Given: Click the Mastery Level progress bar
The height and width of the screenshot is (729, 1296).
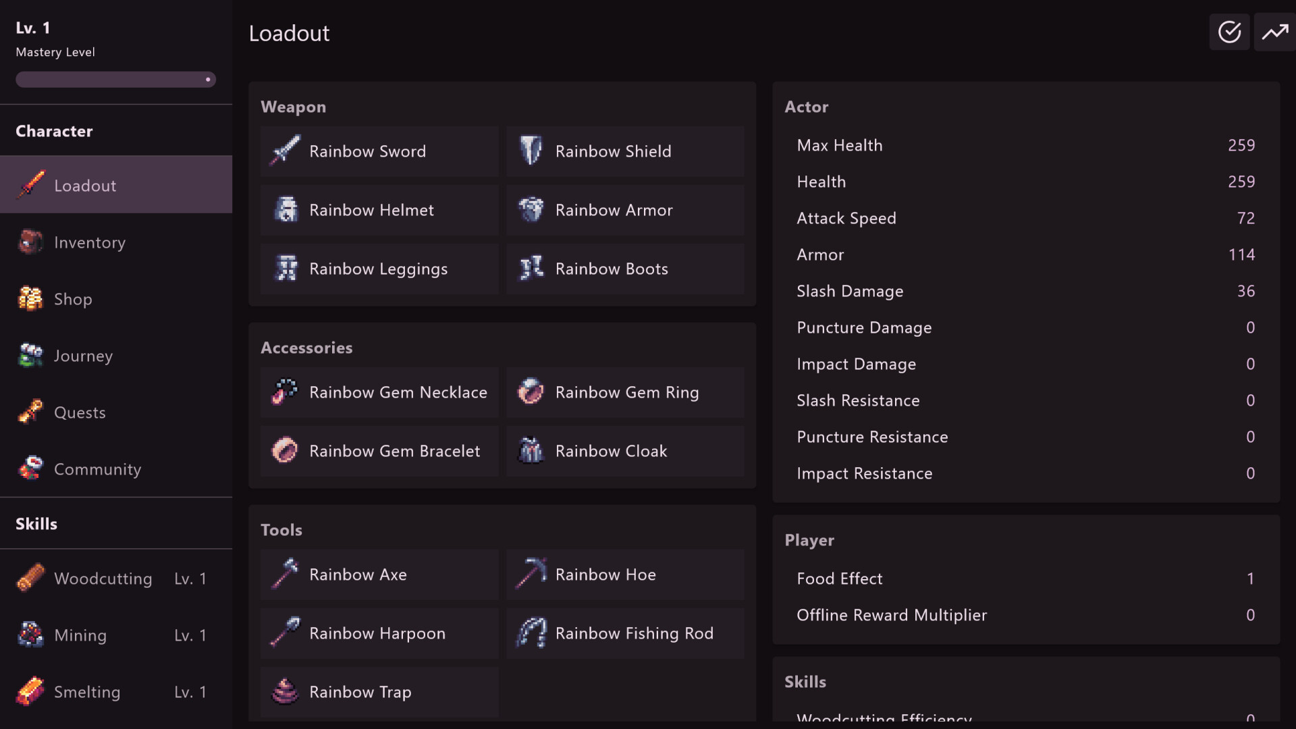Looking at the screenshot, I should coord(115,79).
